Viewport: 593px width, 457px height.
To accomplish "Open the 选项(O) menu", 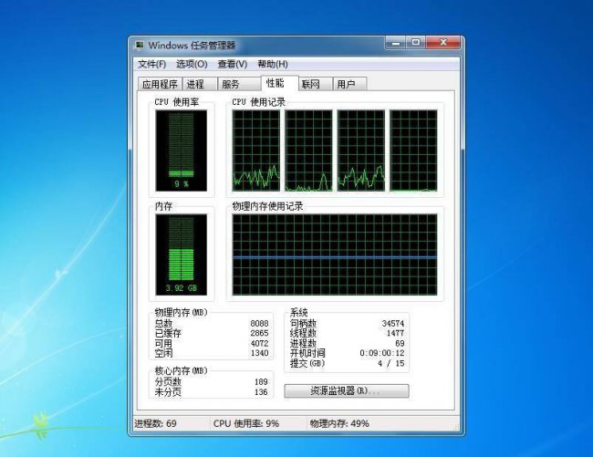I will 192,64.
